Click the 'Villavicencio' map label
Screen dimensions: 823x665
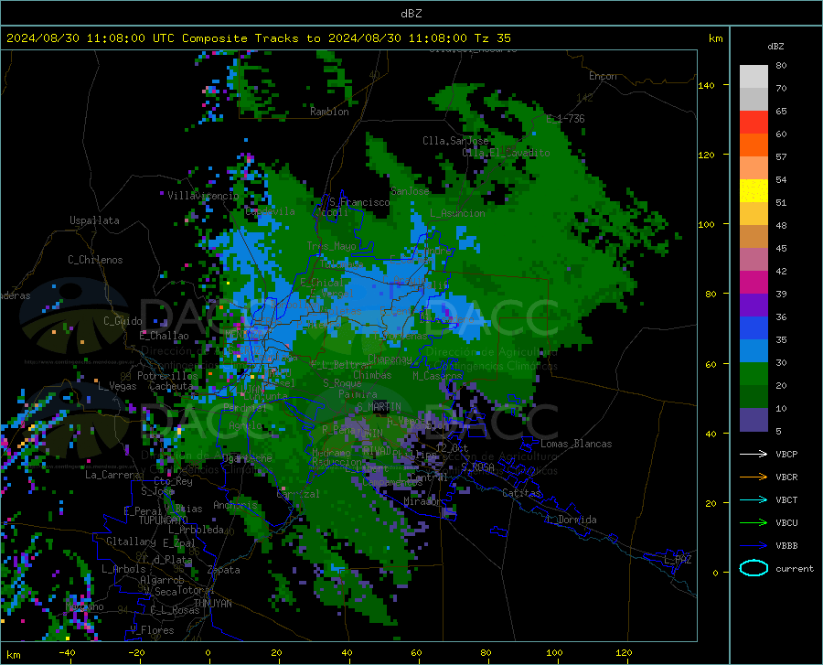click(x=203, y=196)
